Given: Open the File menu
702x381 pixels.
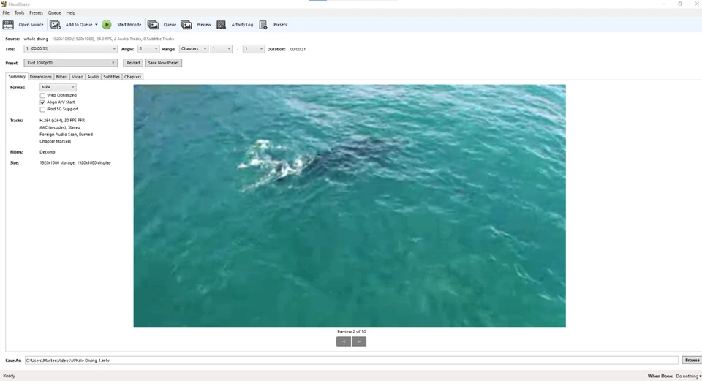Looking at the screenshot, I should coord(6,13).
